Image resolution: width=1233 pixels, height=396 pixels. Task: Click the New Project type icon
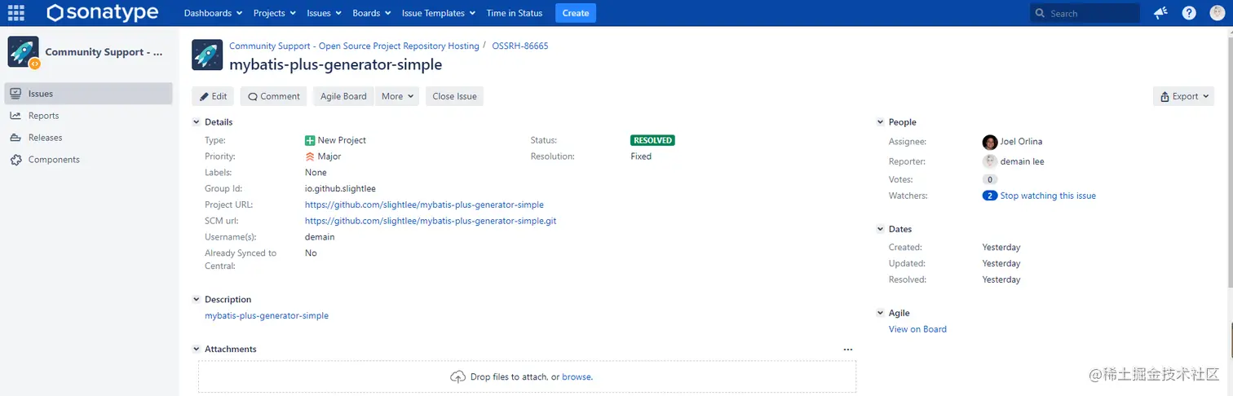coord(310,140)
